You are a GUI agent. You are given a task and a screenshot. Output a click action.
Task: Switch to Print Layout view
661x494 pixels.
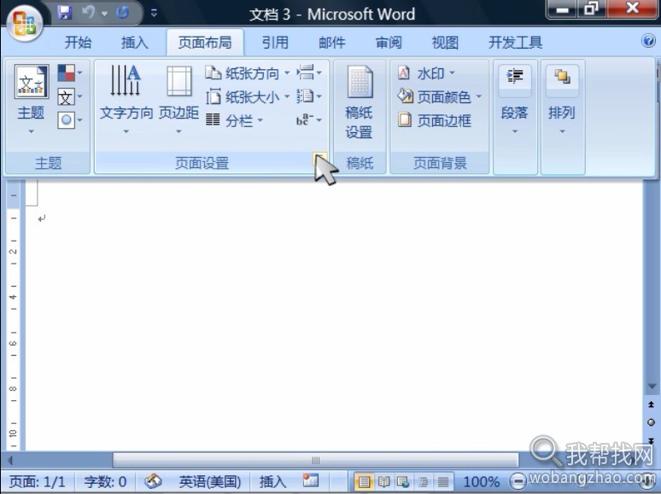[x=364, y=481]
